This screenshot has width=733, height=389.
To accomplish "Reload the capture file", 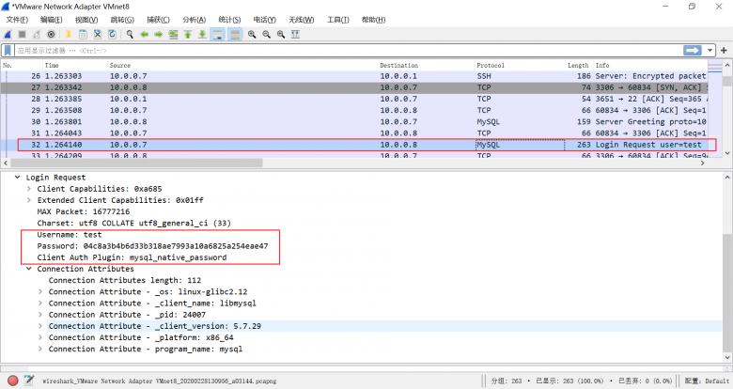I will coord(112,34).
